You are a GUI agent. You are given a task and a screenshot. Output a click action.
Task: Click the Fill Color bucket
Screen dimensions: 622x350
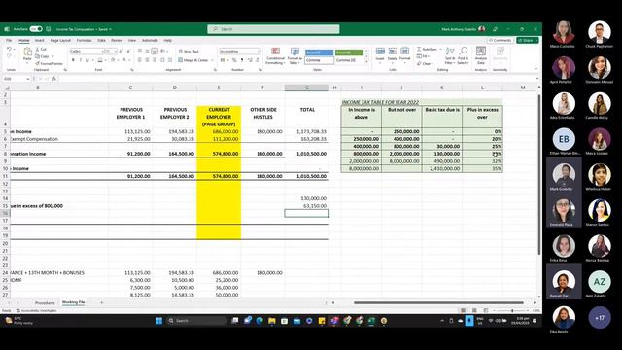(x=113, y=60)
